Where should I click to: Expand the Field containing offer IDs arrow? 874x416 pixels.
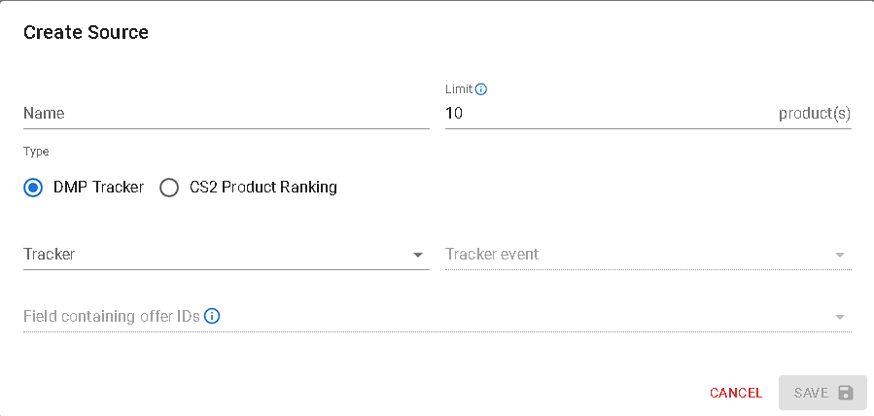point(840,317)
